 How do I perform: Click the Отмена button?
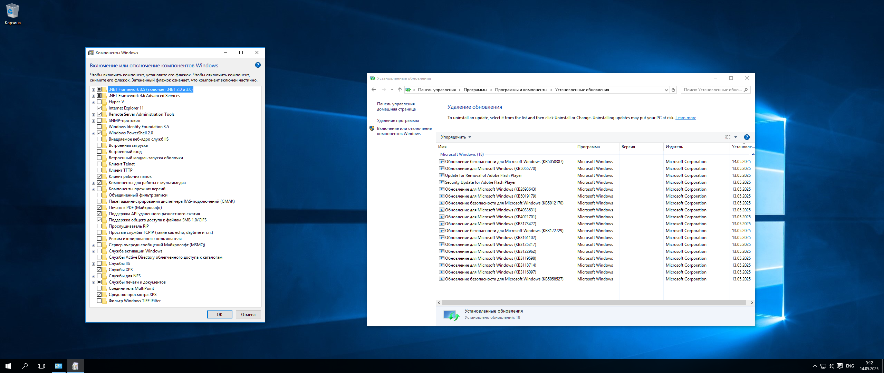point(248,314)
